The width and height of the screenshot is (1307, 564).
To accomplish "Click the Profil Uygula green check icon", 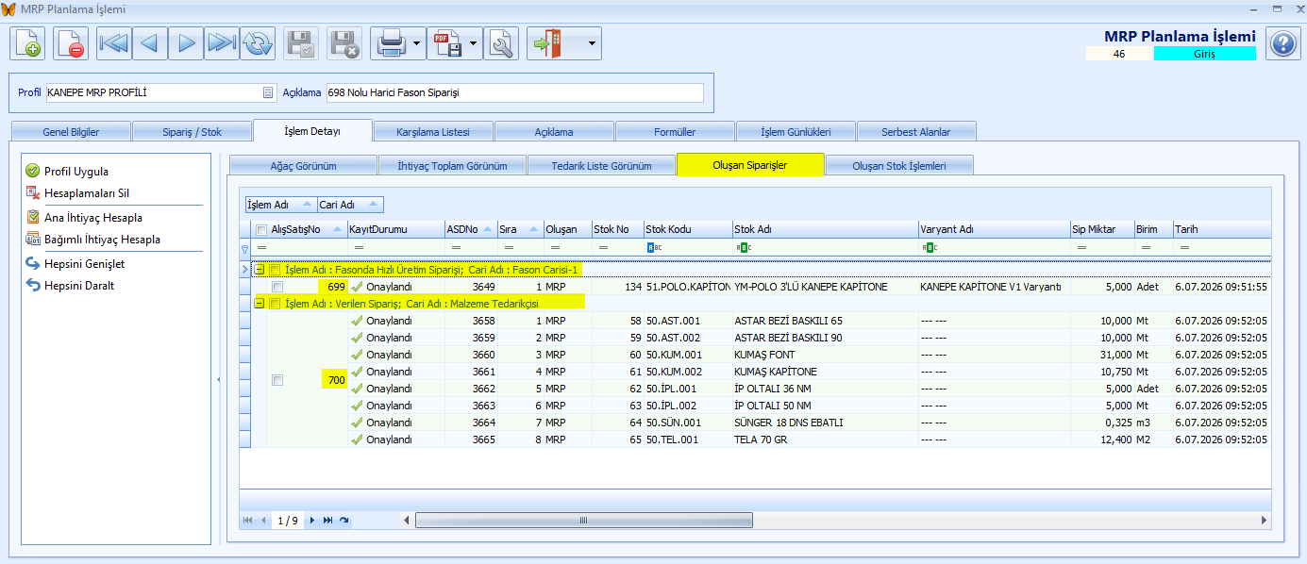I will [32, 172].
